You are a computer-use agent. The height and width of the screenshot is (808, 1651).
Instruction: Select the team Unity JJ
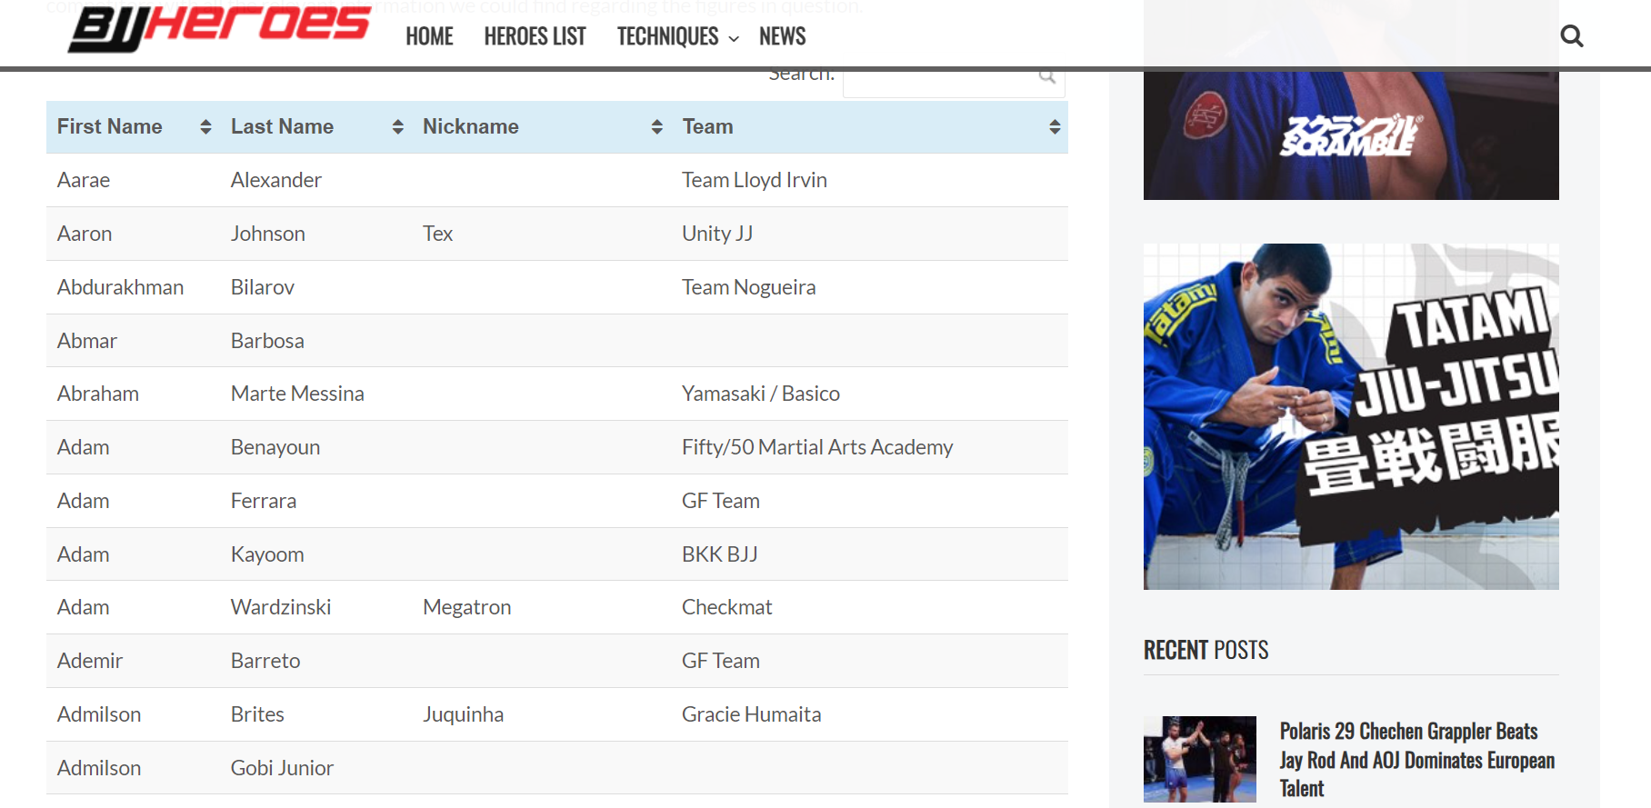717,234
